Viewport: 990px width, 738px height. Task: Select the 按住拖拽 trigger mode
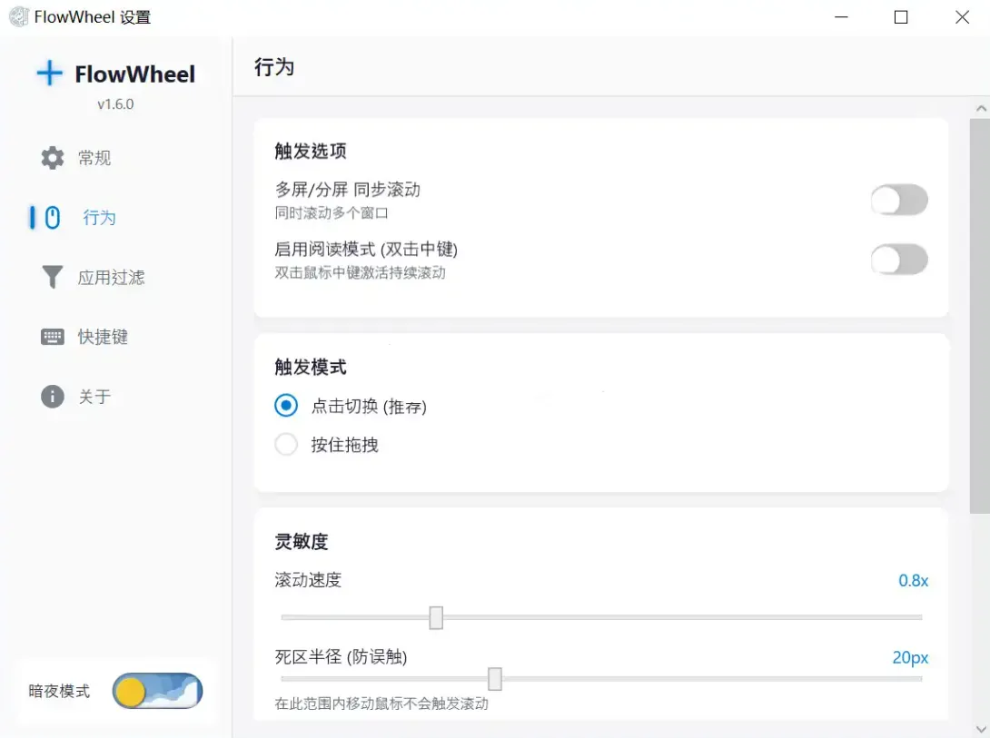click(x=286, y=445)
